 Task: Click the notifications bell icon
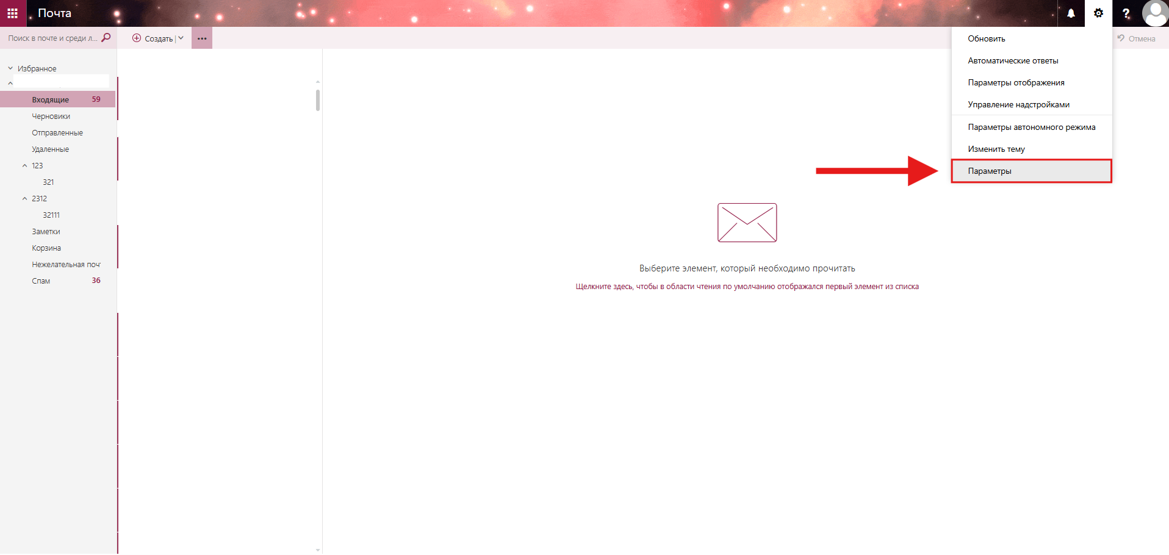click(x=1071, y=13)
